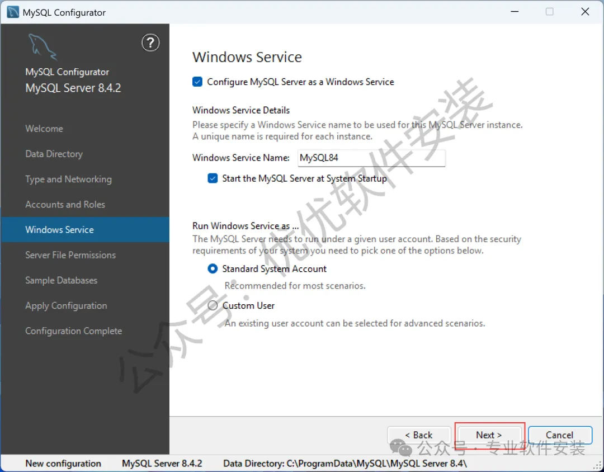Click the Data Directory path in status bar
The image size is (604, 472).
pos(345,464)
